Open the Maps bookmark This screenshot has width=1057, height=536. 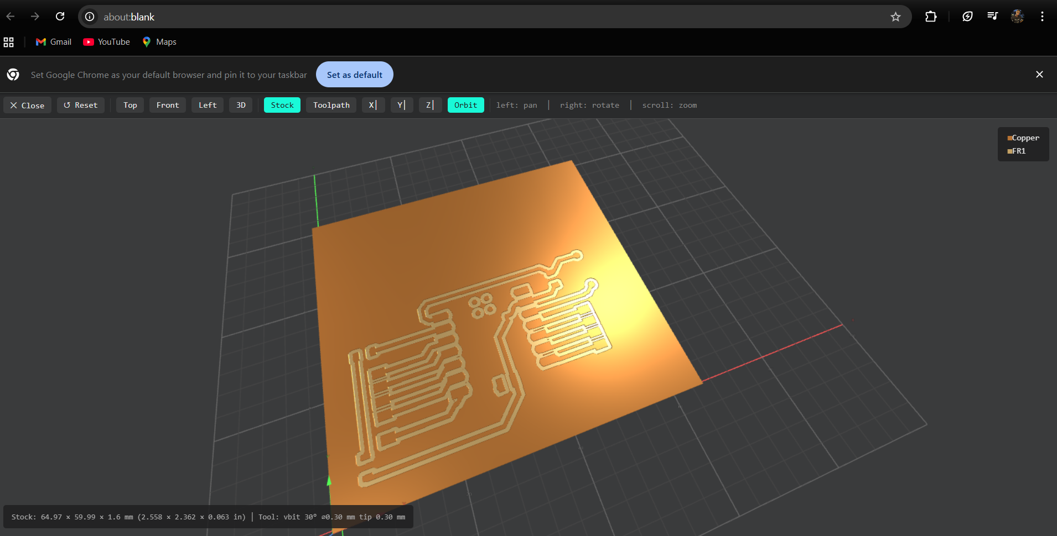click(159, 42)
